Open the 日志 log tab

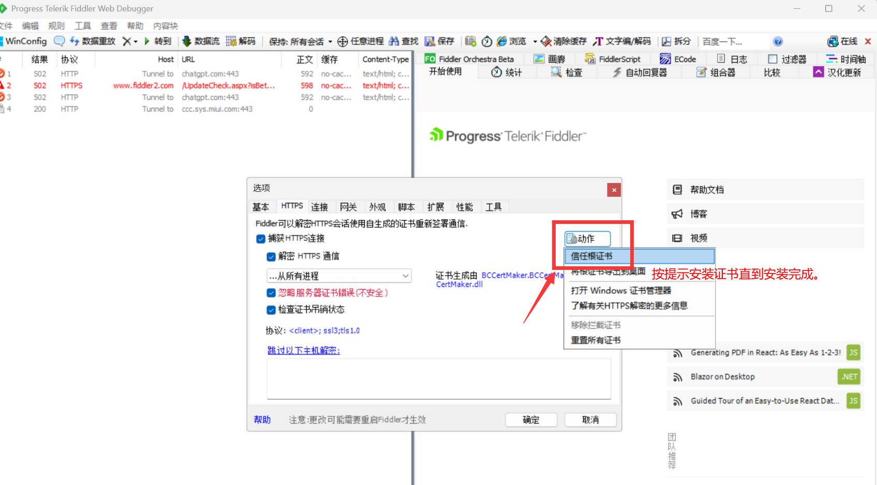732,59
